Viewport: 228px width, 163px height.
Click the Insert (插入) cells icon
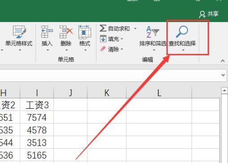pyautogui.click(x=47, y=32)
